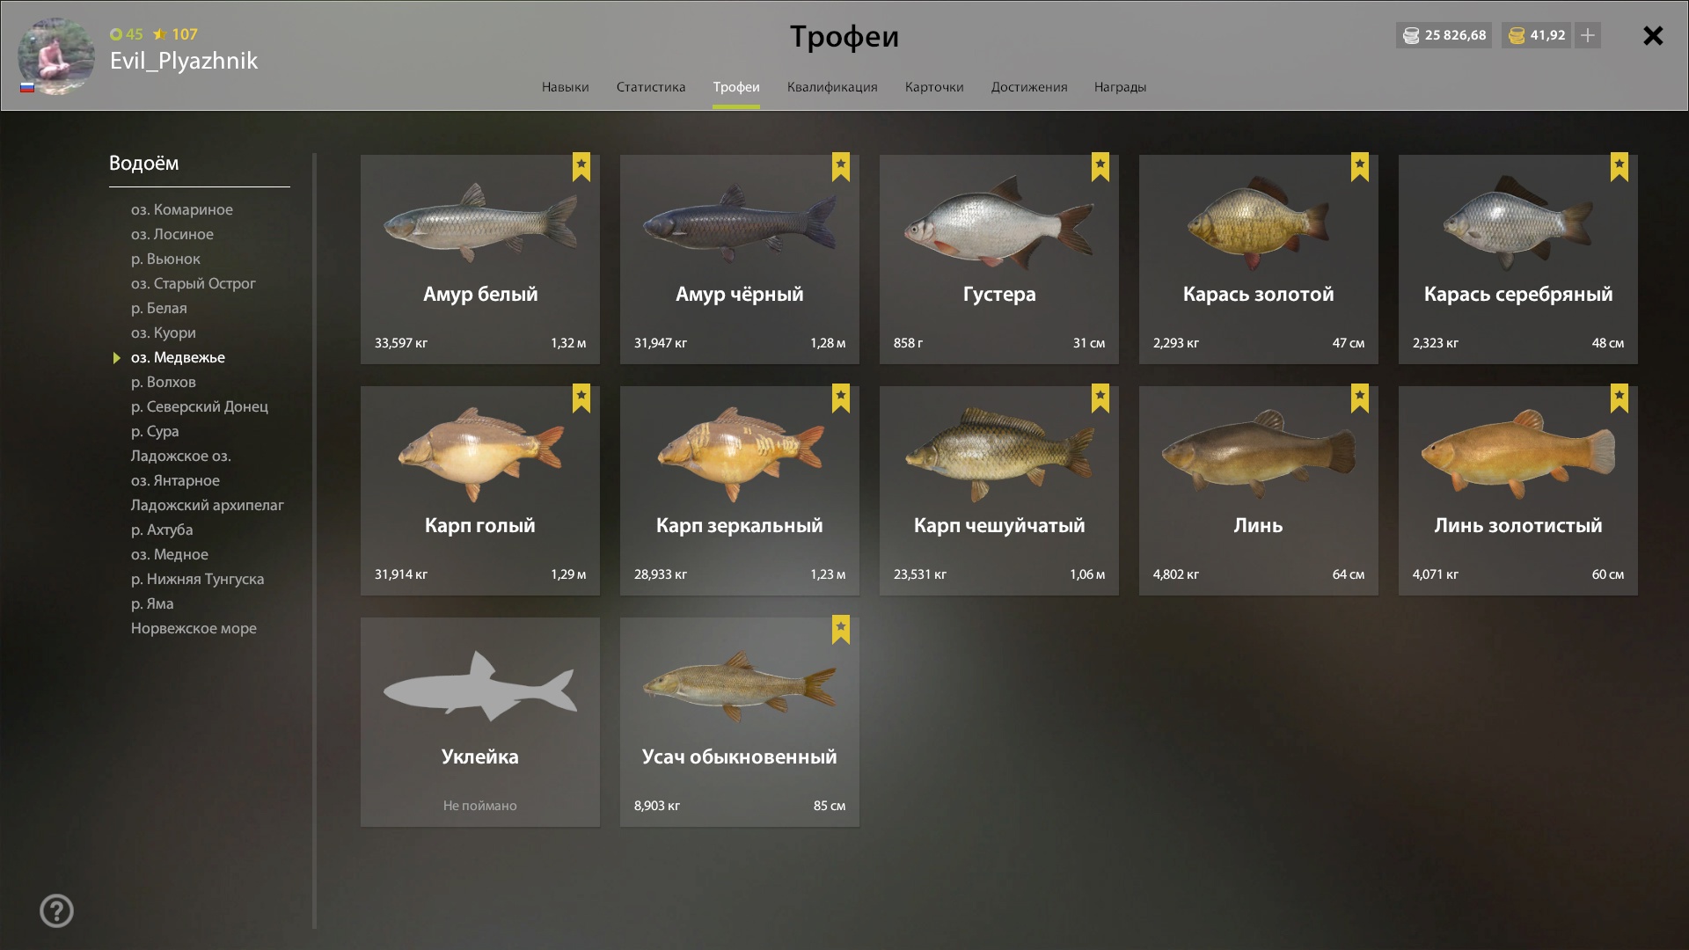Viewport: 1689px width, 950px height.
Task: Click the trophy star bookmark on Амур белый
Action: [x=581, y=167]
